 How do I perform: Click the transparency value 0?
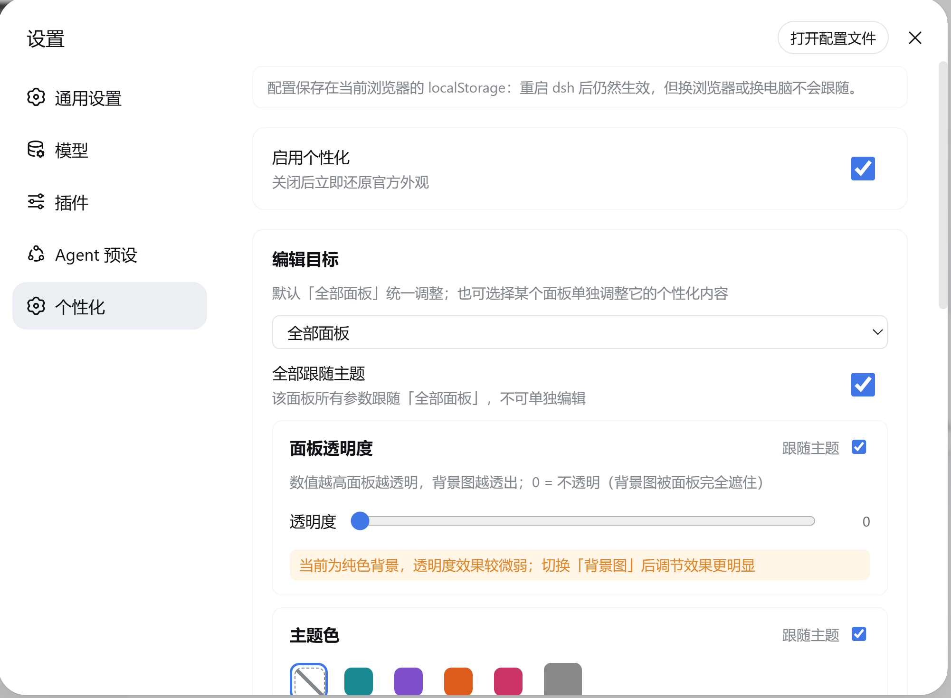click(x=866, y=522)
